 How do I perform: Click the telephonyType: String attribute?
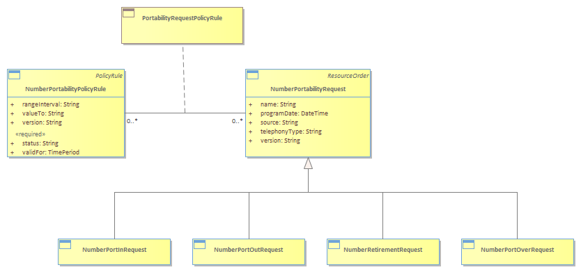click(x=291, y=131)
